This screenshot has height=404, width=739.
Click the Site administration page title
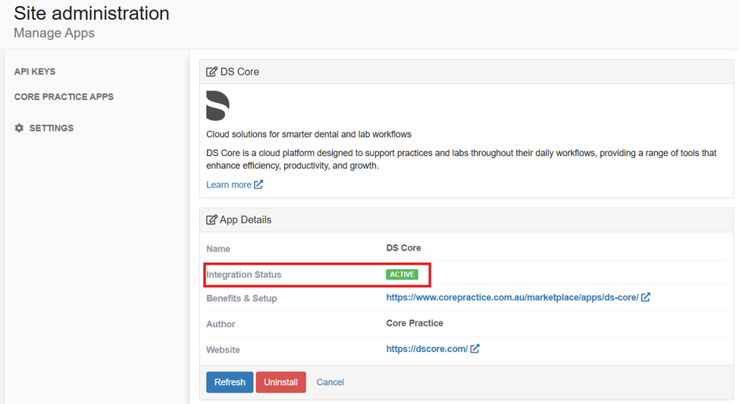click(92, 13)
